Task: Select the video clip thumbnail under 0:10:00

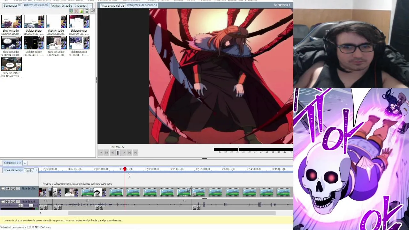Action: pyautogui.click(x=150, y=192)
